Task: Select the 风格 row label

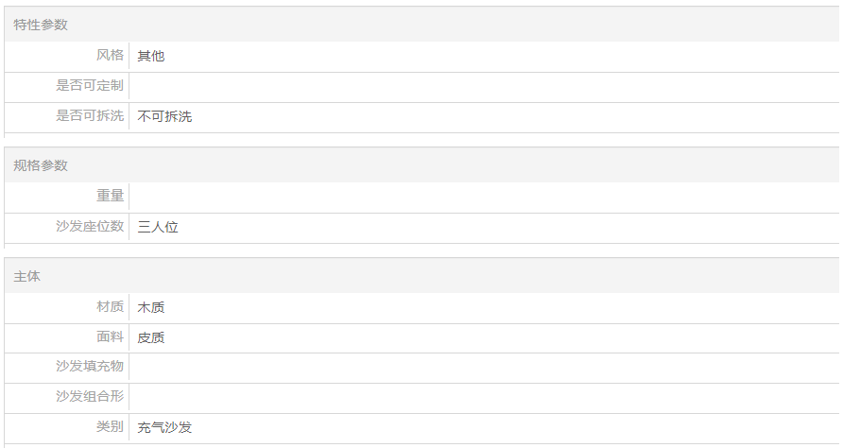Action: pos(110,56)
